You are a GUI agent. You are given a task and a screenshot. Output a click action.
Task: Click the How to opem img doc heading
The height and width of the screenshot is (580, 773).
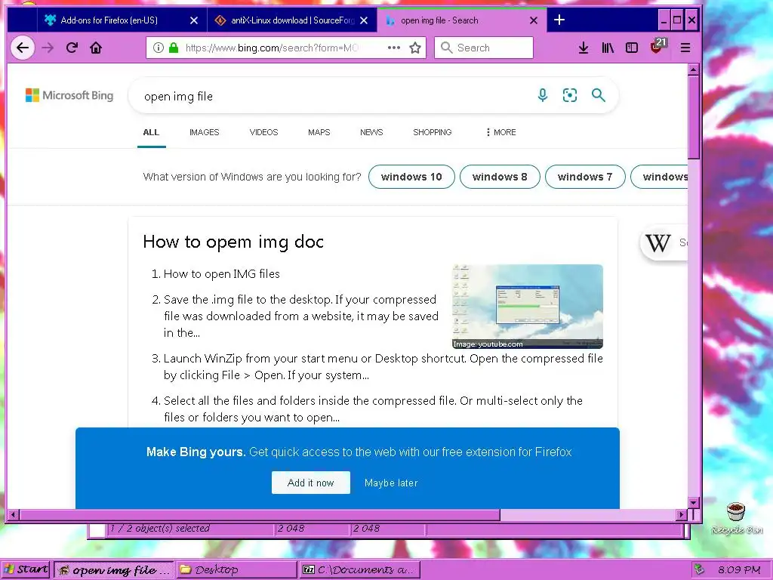coord(233,242)
